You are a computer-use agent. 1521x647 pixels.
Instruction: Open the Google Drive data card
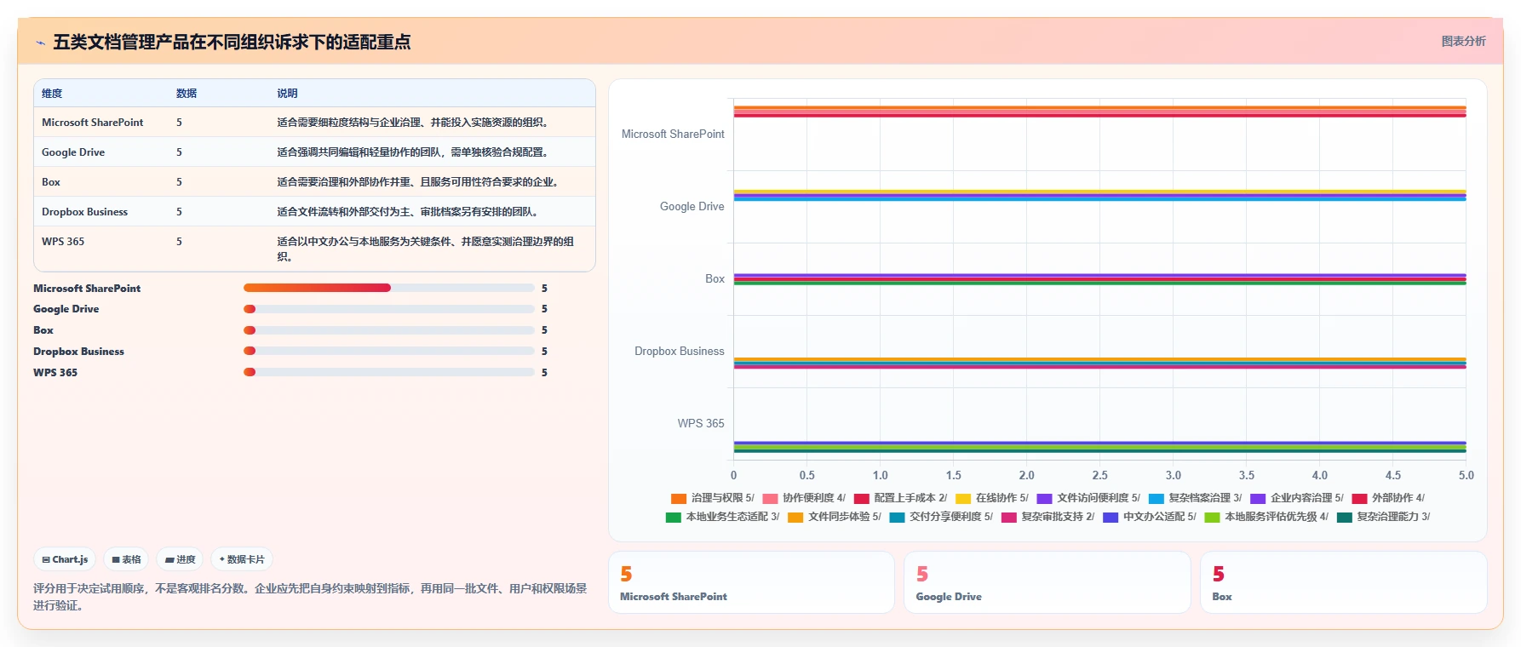[1047, 582]
